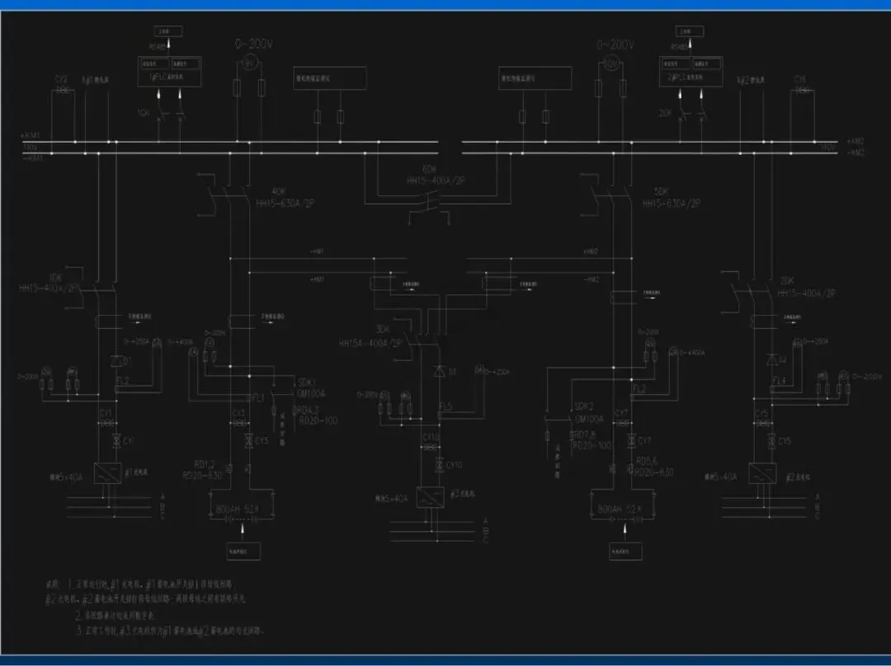This screenshot has height=666, width=891.
Task: Select the D1 diode label
Action: pyautogui.click(x=127, y=360)
